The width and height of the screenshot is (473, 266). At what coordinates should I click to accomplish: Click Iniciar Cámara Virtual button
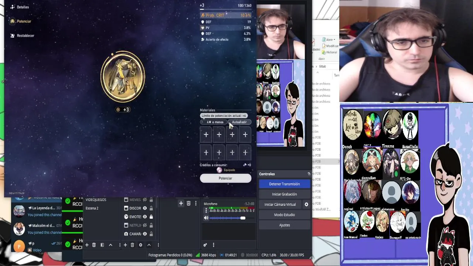(280, 204)
